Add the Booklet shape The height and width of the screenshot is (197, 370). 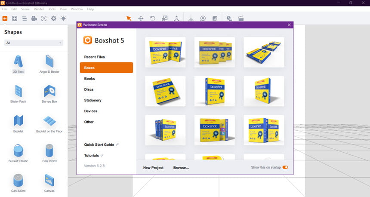click(x=18, y=123)
